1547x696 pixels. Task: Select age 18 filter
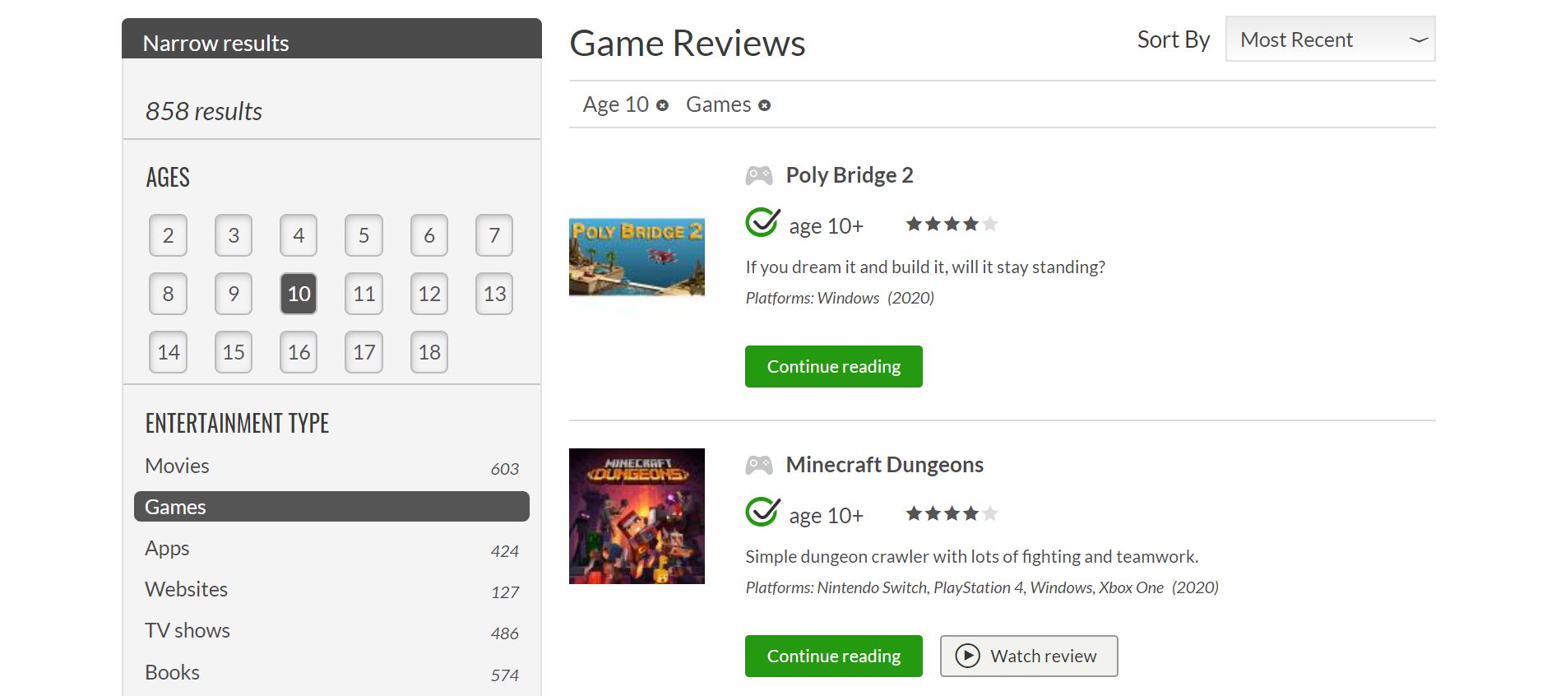[x=429, y=352]
